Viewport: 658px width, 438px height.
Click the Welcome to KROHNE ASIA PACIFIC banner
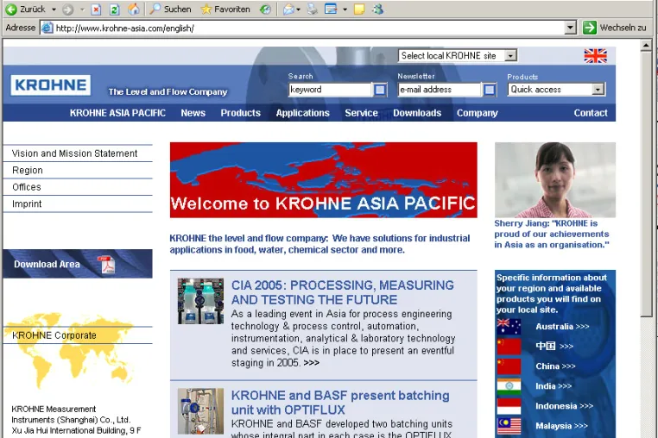tap(323, 180)
